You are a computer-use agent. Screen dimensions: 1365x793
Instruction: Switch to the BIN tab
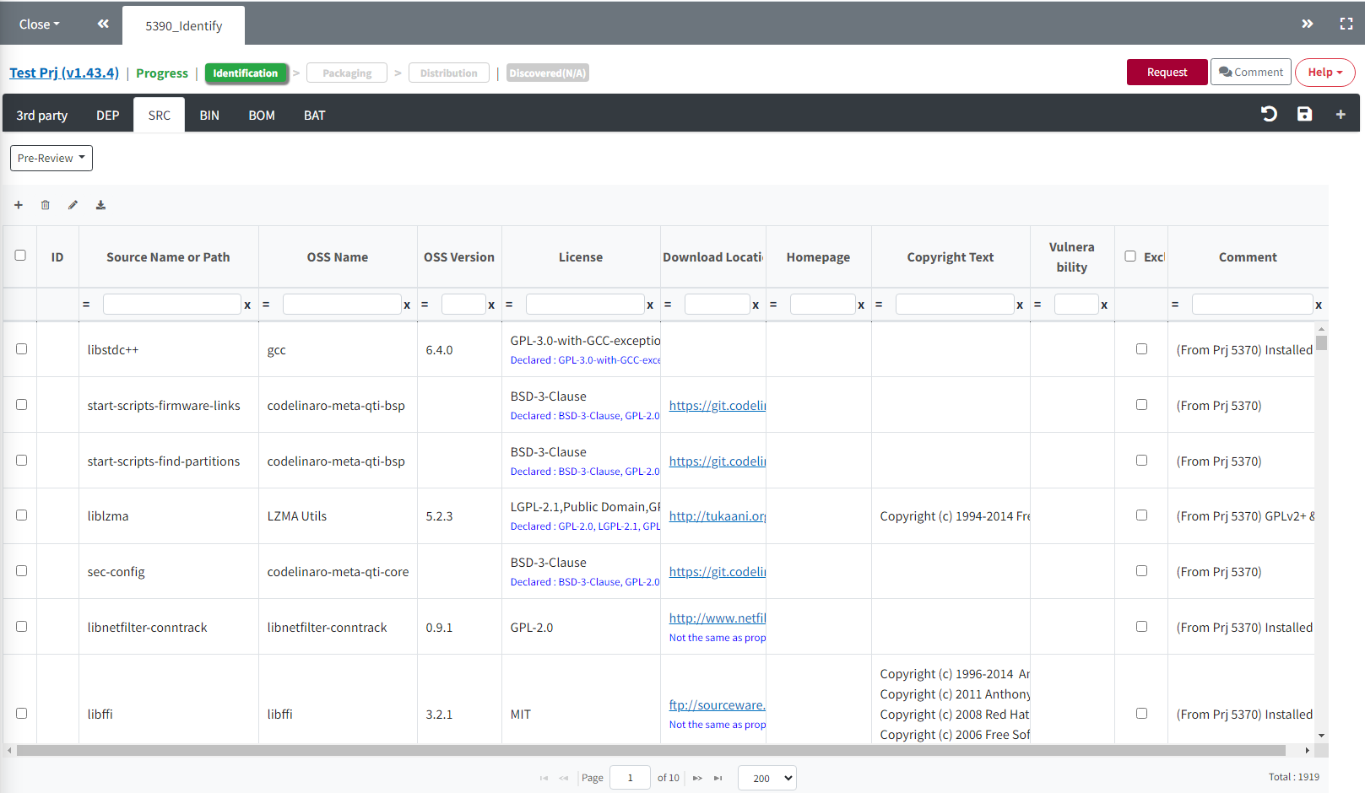209,115
